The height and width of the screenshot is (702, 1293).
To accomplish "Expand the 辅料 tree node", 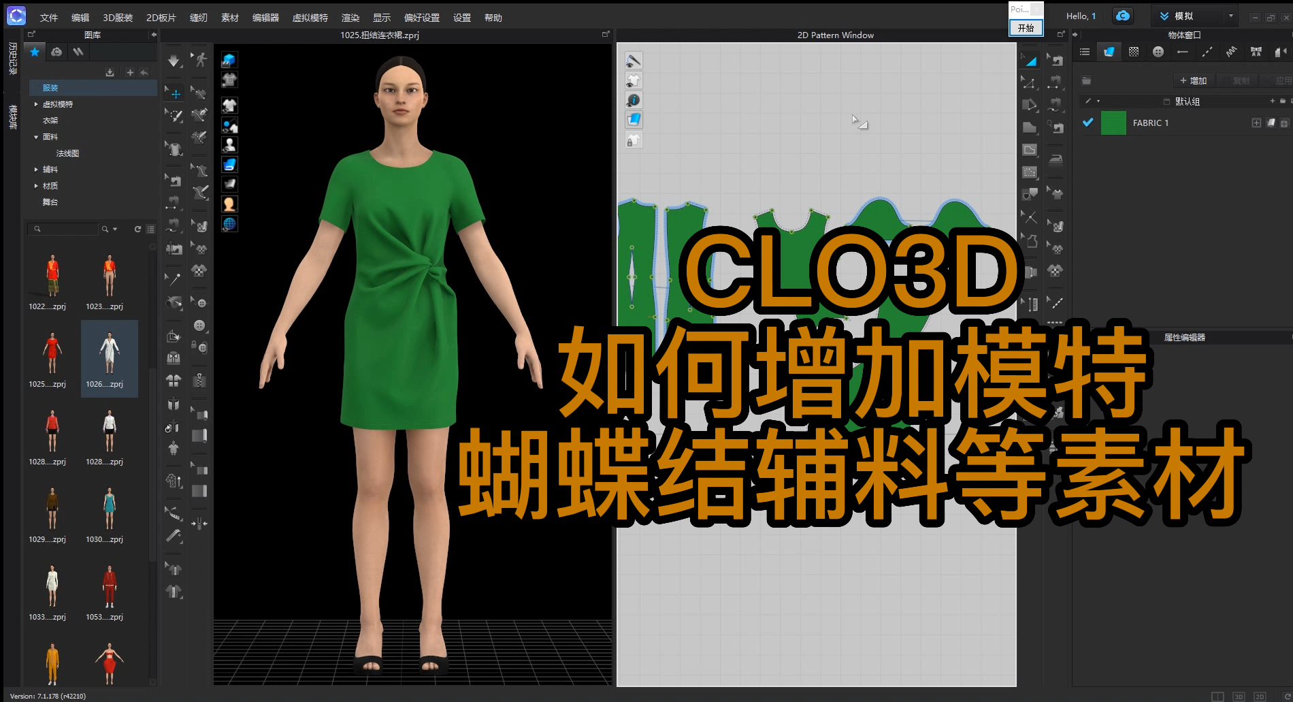I will 36,170.
